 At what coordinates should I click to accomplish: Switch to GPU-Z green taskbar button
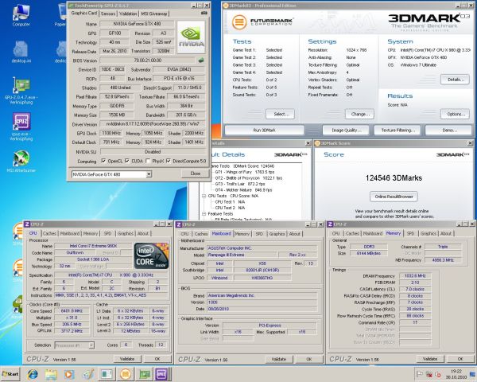coord(145,374)
